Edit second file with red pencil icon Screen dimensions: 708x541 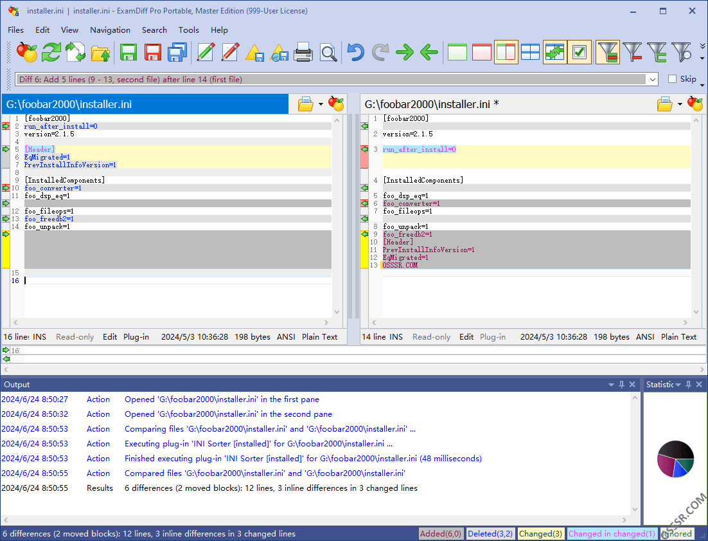tap(230, 53)
